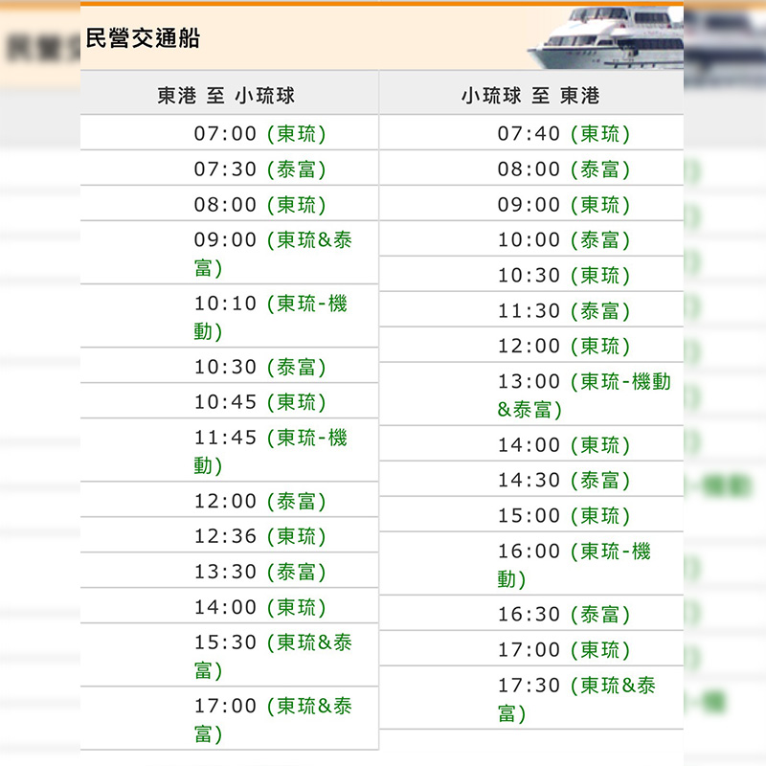Click the 民營交通船 title heading
This screenshot has width=766, height=766.
[x=143, y=40]
